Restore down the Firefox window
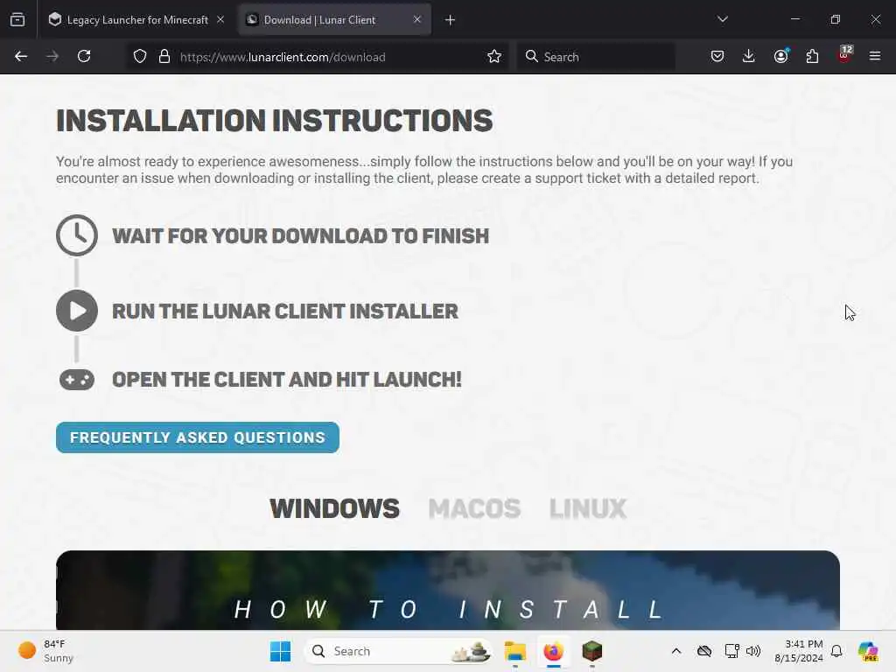 tap(836, 19)
